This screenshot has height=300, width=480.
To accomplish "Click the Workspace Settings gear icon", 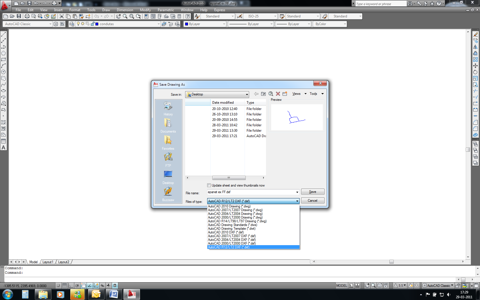I will [x=56, y=24].
